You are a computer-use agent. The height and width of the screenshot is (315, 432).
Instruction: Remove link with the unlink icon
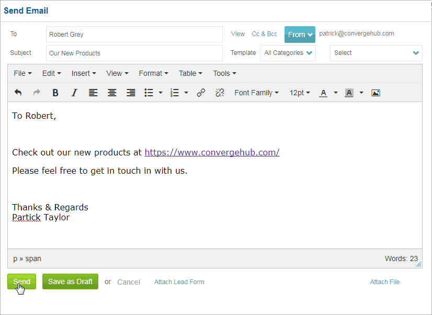tap(220, 93)
